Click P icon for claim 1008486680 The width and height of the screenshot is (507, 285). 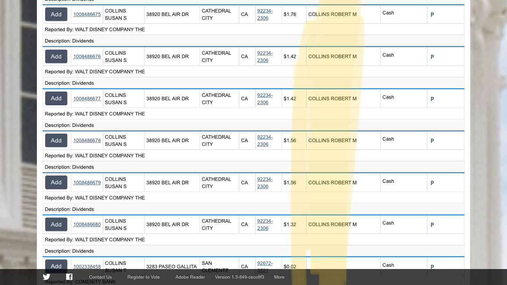coord(432,225)
